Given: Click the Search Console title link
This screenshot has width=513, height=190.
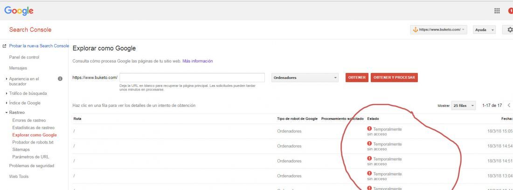Looking at the screenshot, I should click(30, 30).
